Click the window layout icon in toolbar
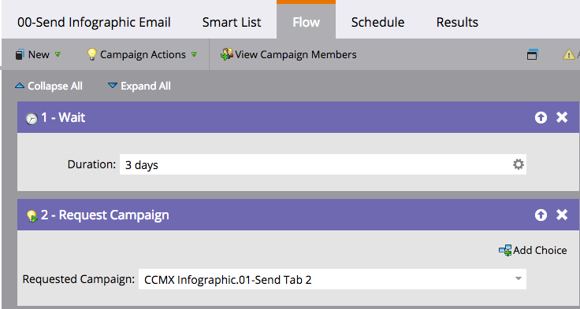 532,54
